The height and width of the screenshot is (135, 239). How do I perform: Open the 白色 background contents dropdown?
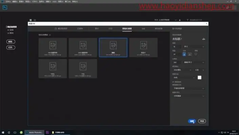(184, 78)
